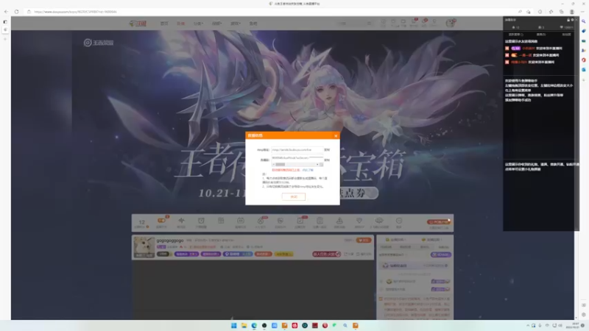Click the site header search box

pyautogui.click(x=354, y=24)
